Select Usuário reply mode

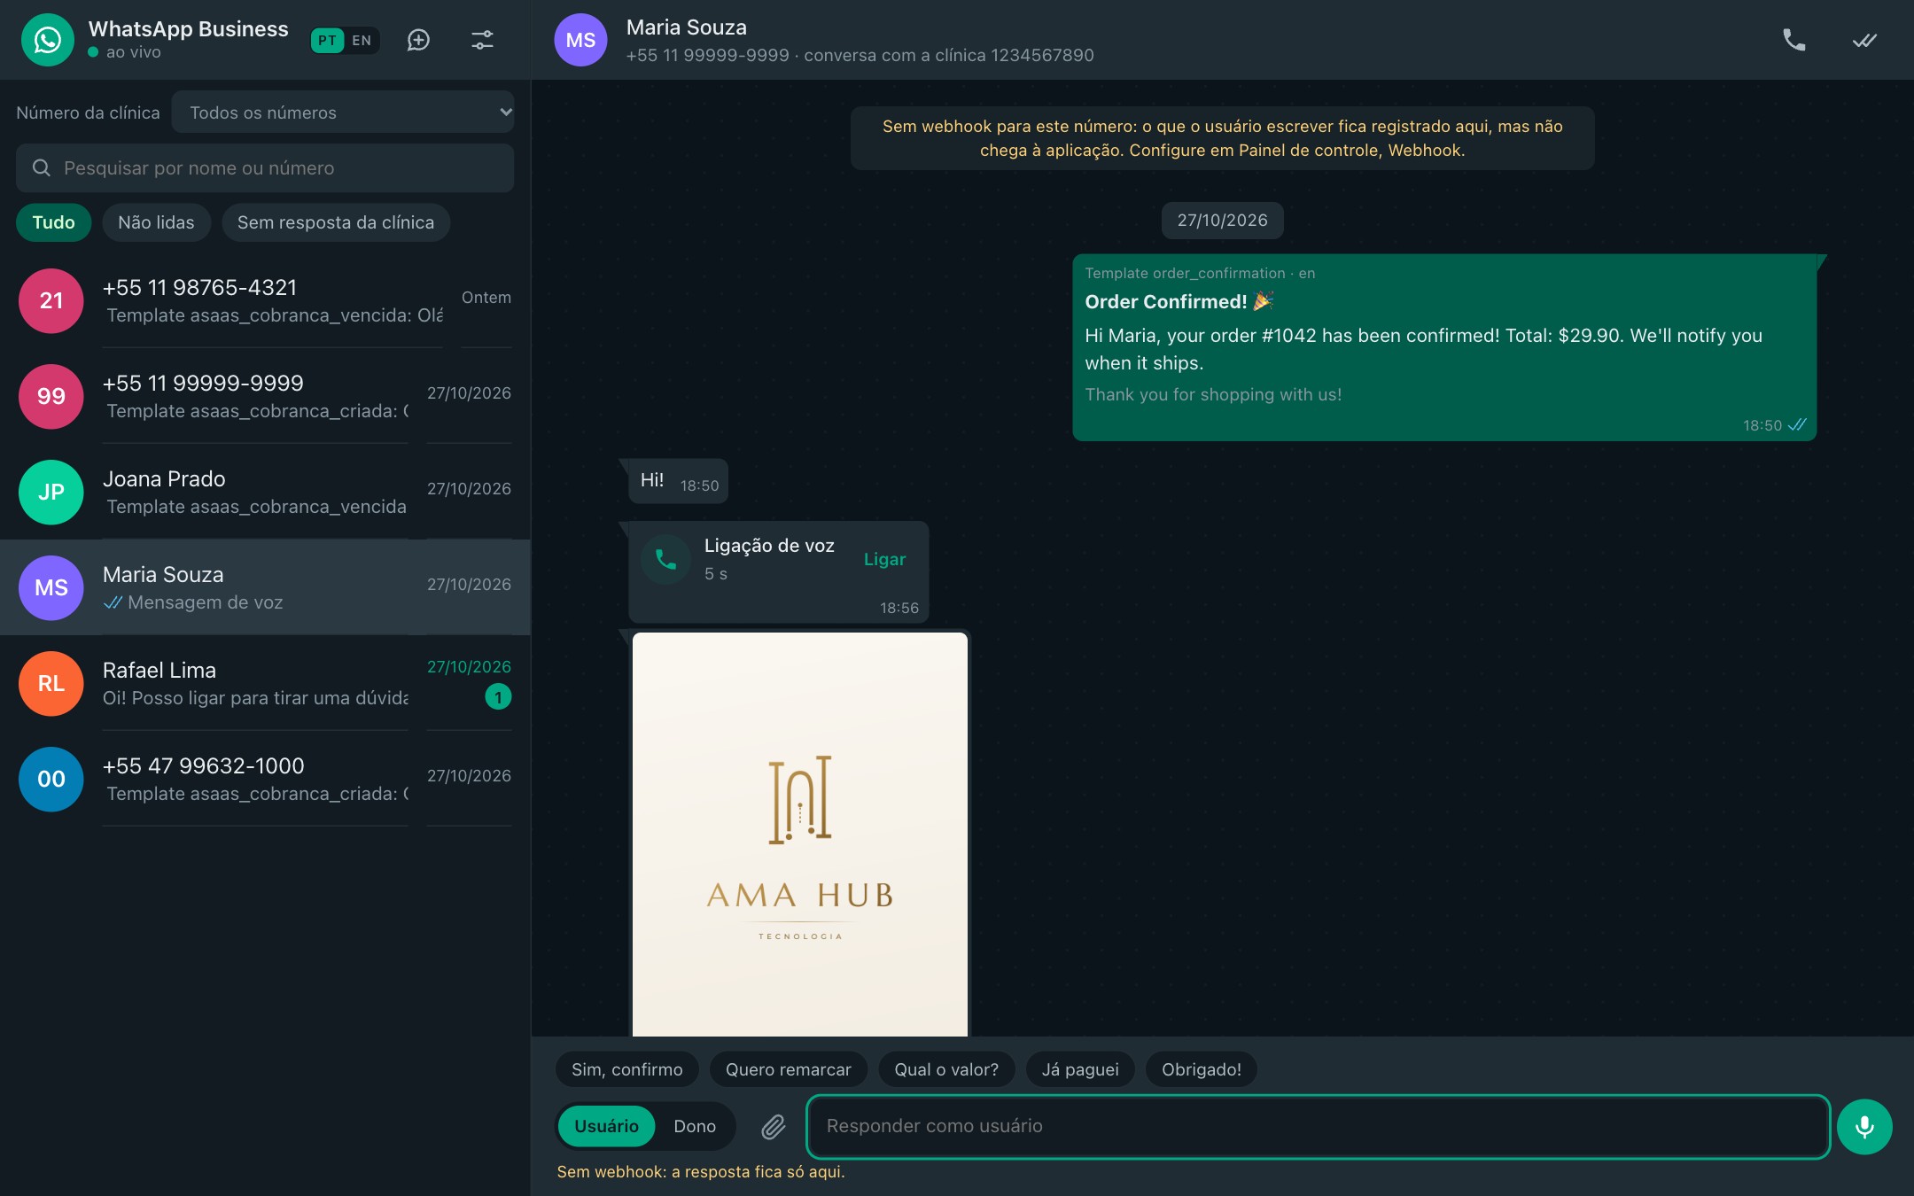[606, 1126]
